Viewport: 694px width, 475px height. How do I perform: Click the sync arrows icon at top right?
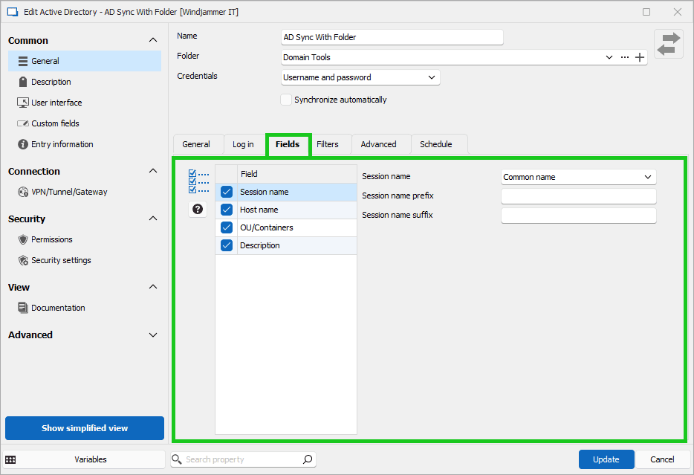click(668, 44)
